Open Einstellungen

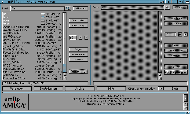[x=48, y=89]
